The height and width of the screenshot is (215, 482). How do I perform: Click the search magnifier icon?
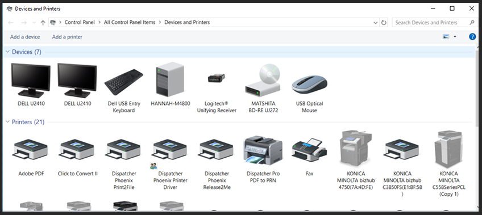click(x=472, y=22)
